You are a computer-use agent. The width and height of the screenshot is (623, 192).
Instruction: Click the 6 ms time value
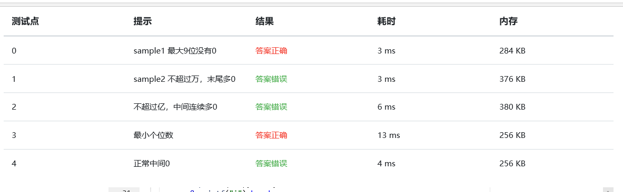point(386,107)
